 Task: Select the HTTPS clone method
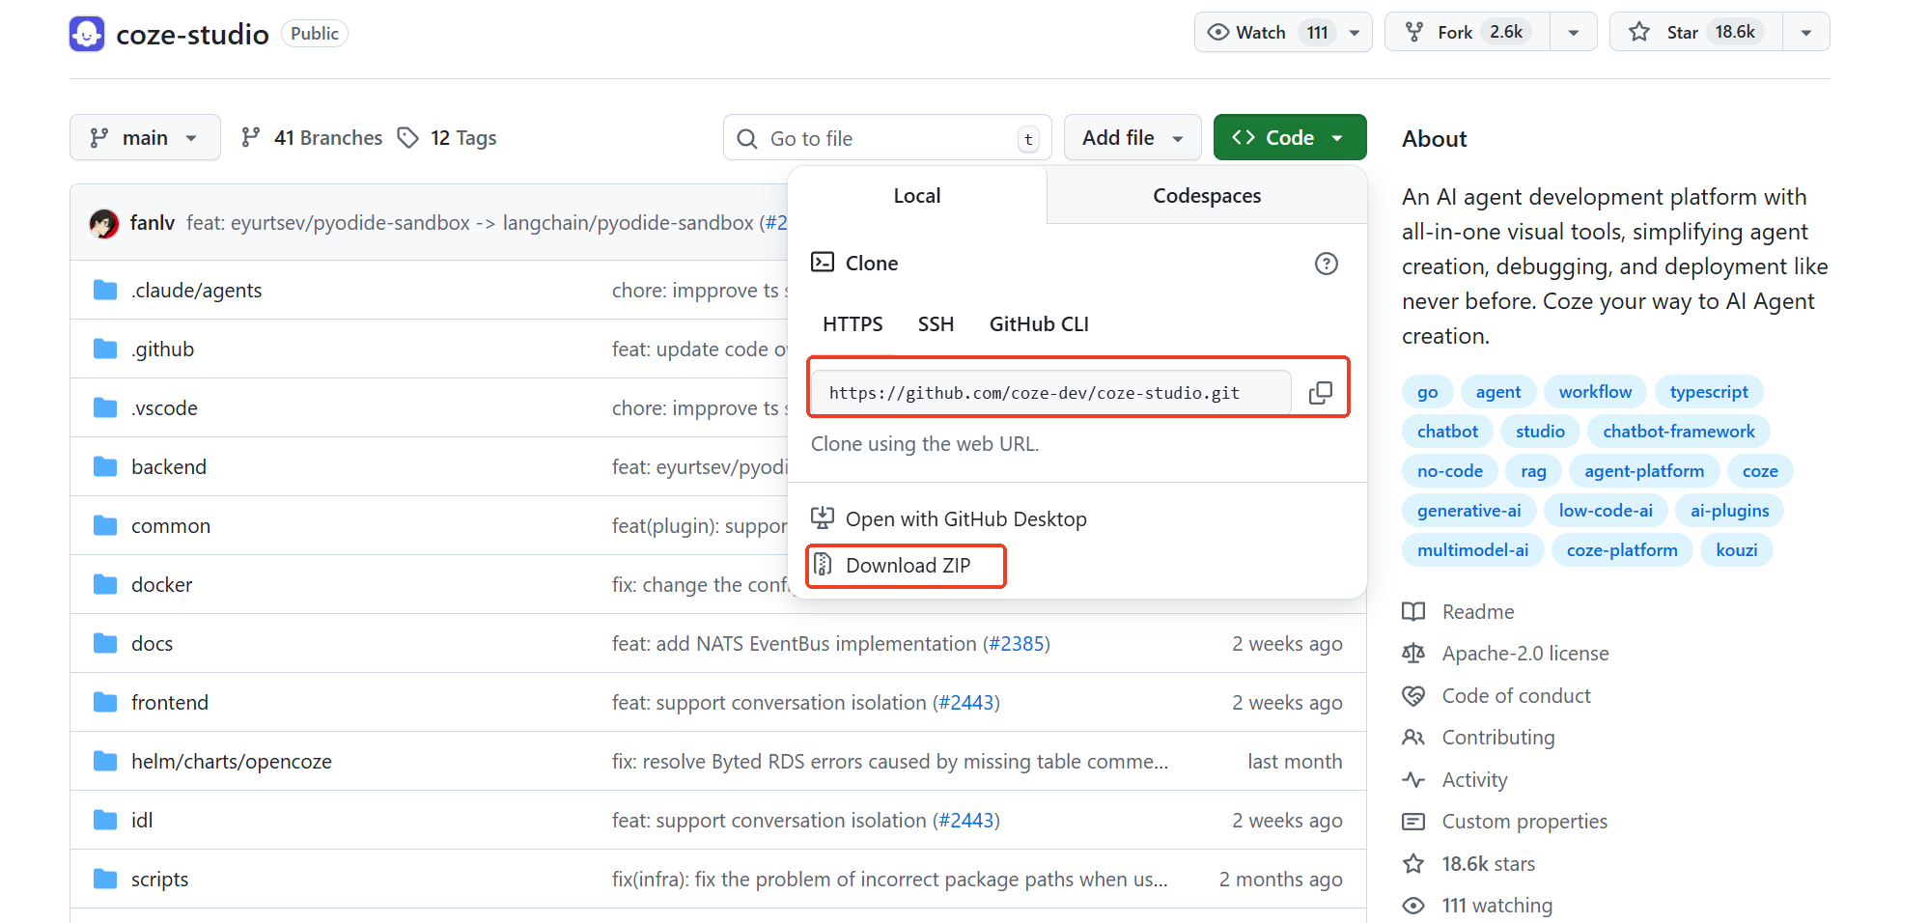[x=853, y=324]
